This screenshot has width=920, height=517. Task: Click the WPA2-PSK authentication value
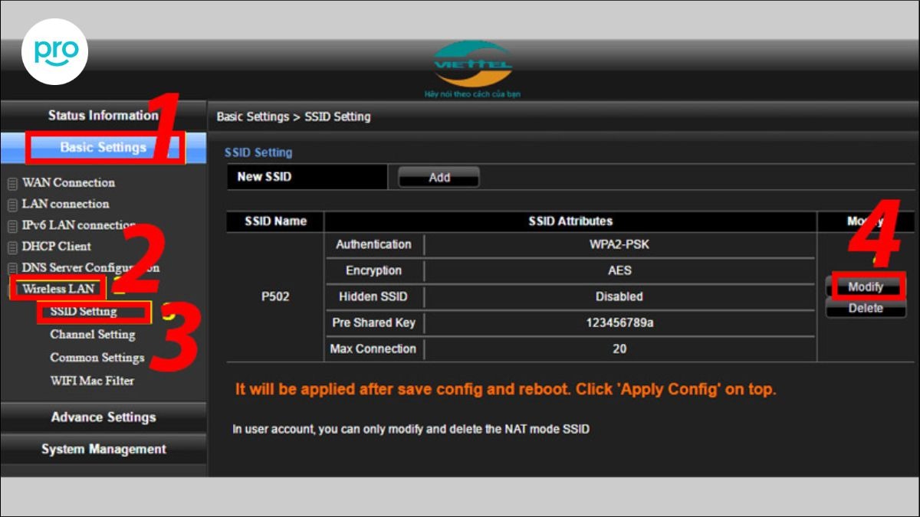pos(619,245)
